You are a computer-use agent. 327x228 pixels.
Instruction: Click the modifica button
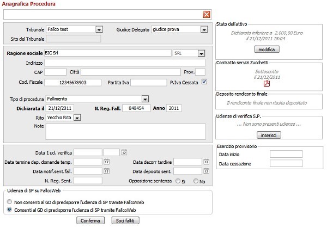click(x=267, y=50)
